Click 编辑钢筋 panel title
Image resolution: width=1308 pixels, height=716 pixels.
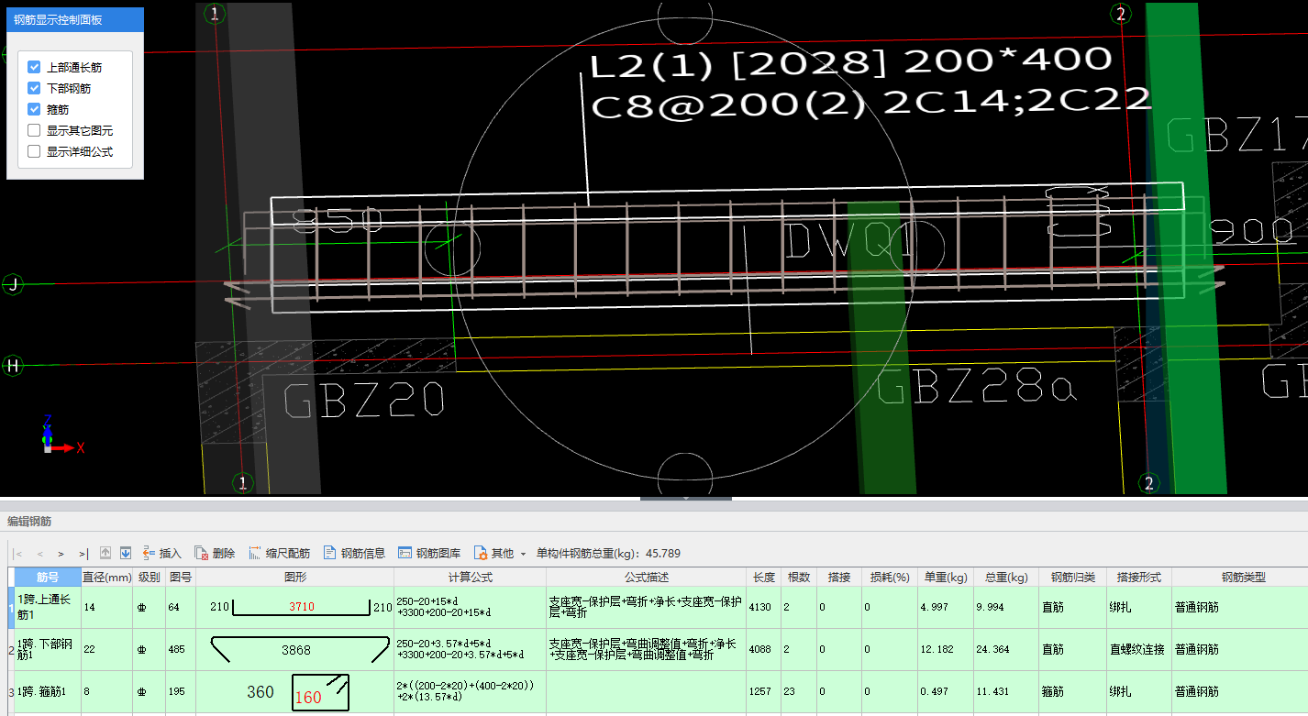[x=29, y=521]
